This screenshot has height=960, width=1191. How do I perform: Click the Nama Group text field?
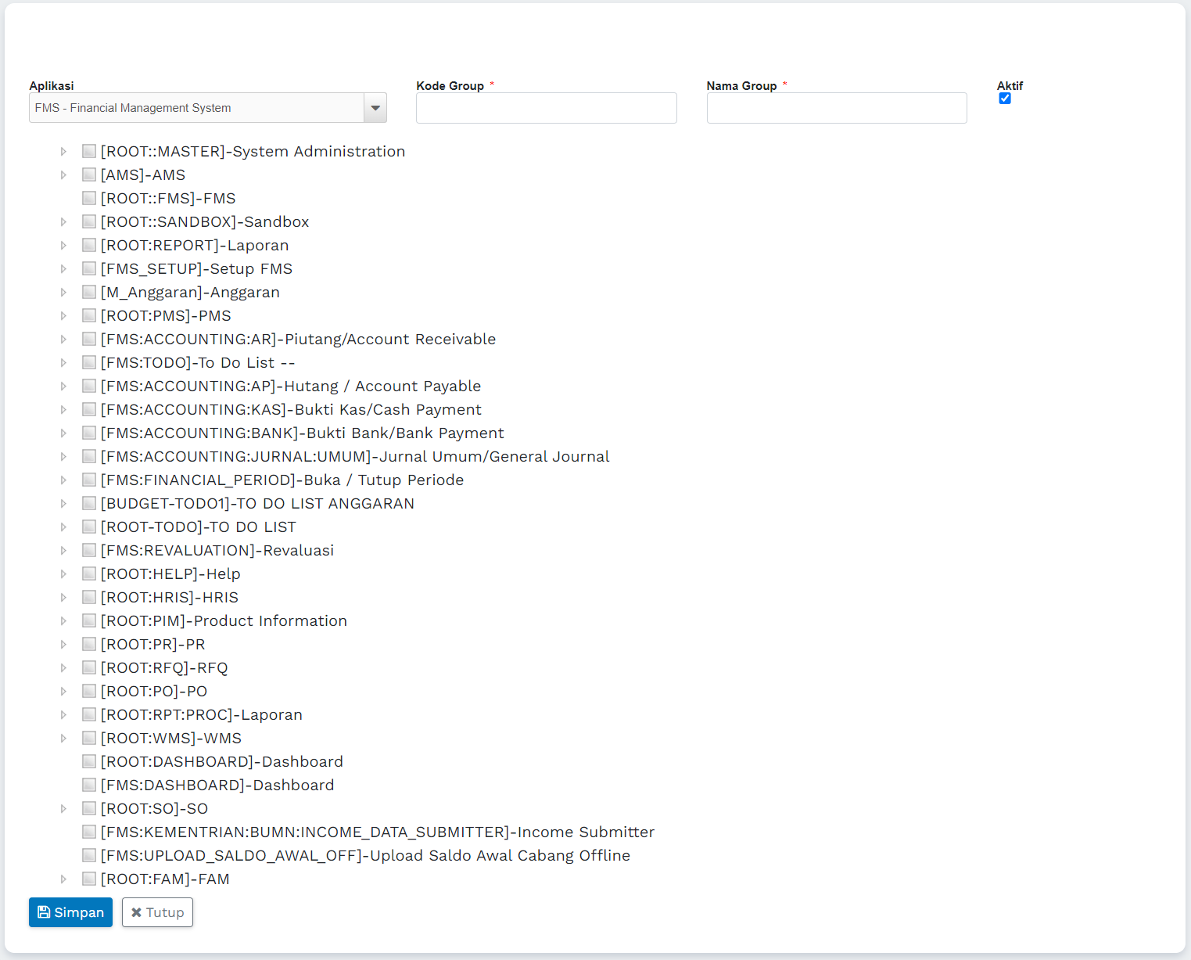coord(836,108)
